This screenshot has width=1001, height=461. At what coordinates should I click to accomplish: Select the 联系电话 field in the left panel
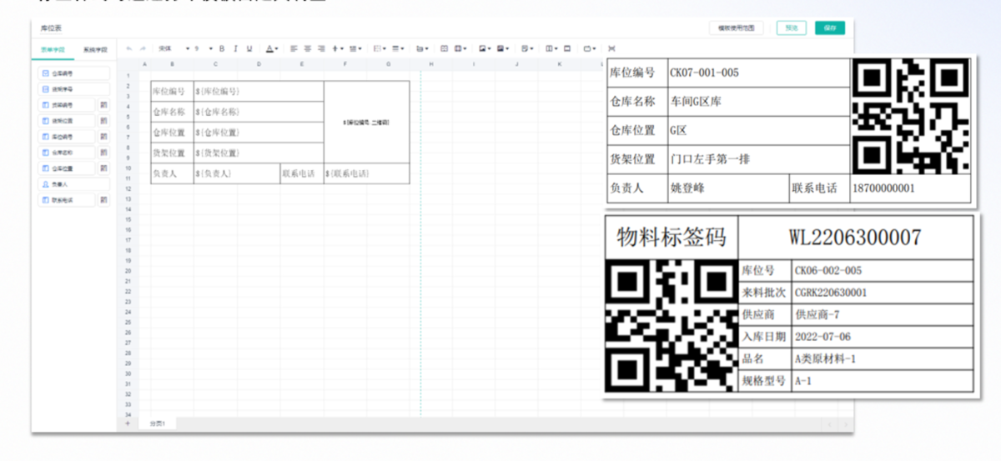tap(67, 200)
